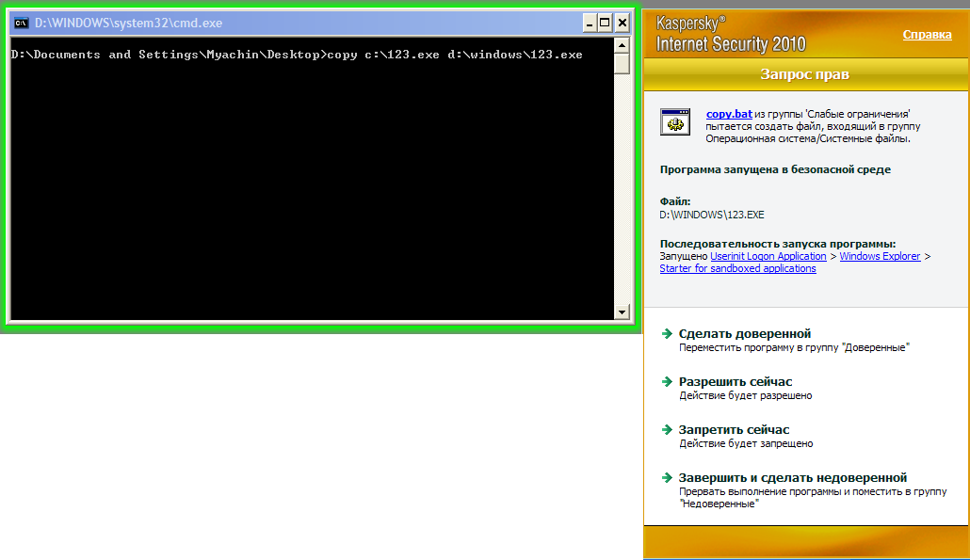970x560 pixels.
Task: Click Действие будет запрещено description
Action: click(746, 444)
